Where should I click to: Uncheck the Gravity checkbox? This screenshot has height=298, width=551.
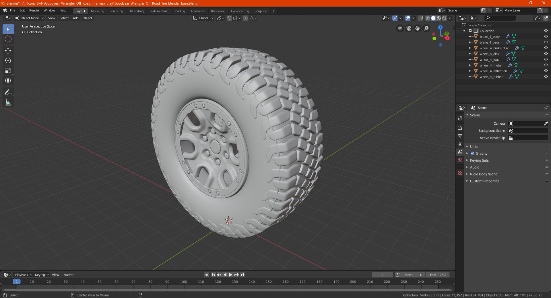click(x=472, y=153)
